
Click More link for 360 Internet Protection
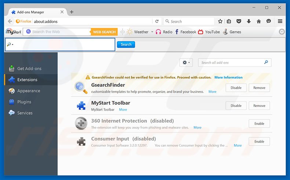(197, 127)
